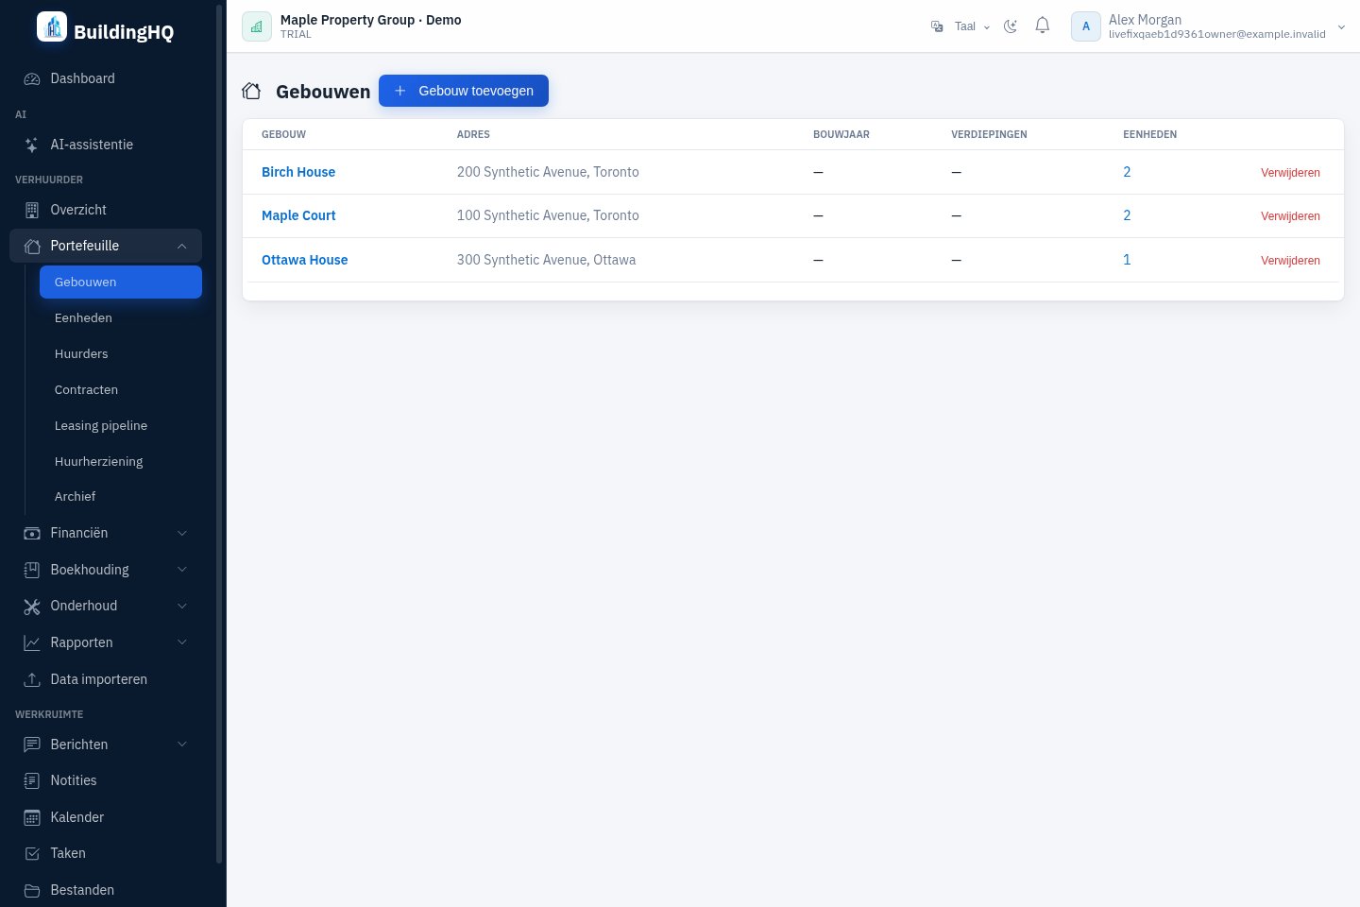
Task: Open the Alex Morgan account menu chevron
Action: pyautogui.click(x=1341, y=27)
